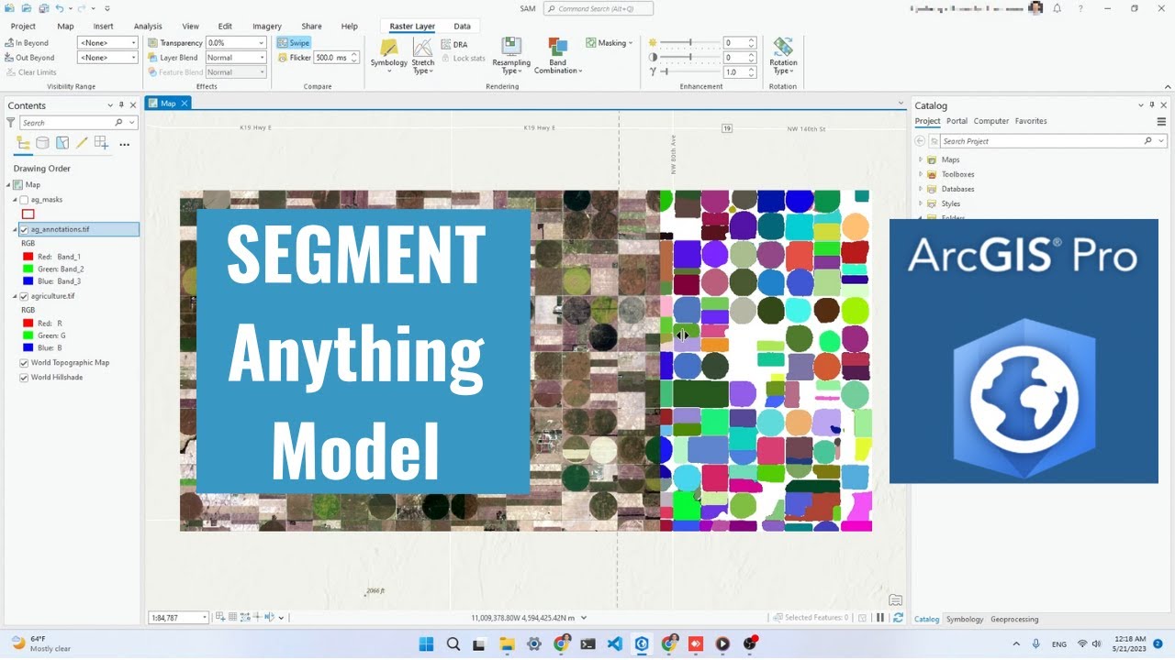Screen dimensions: 1175x660
Task: Select List By Data Source icon
Action: click(43, 143)
